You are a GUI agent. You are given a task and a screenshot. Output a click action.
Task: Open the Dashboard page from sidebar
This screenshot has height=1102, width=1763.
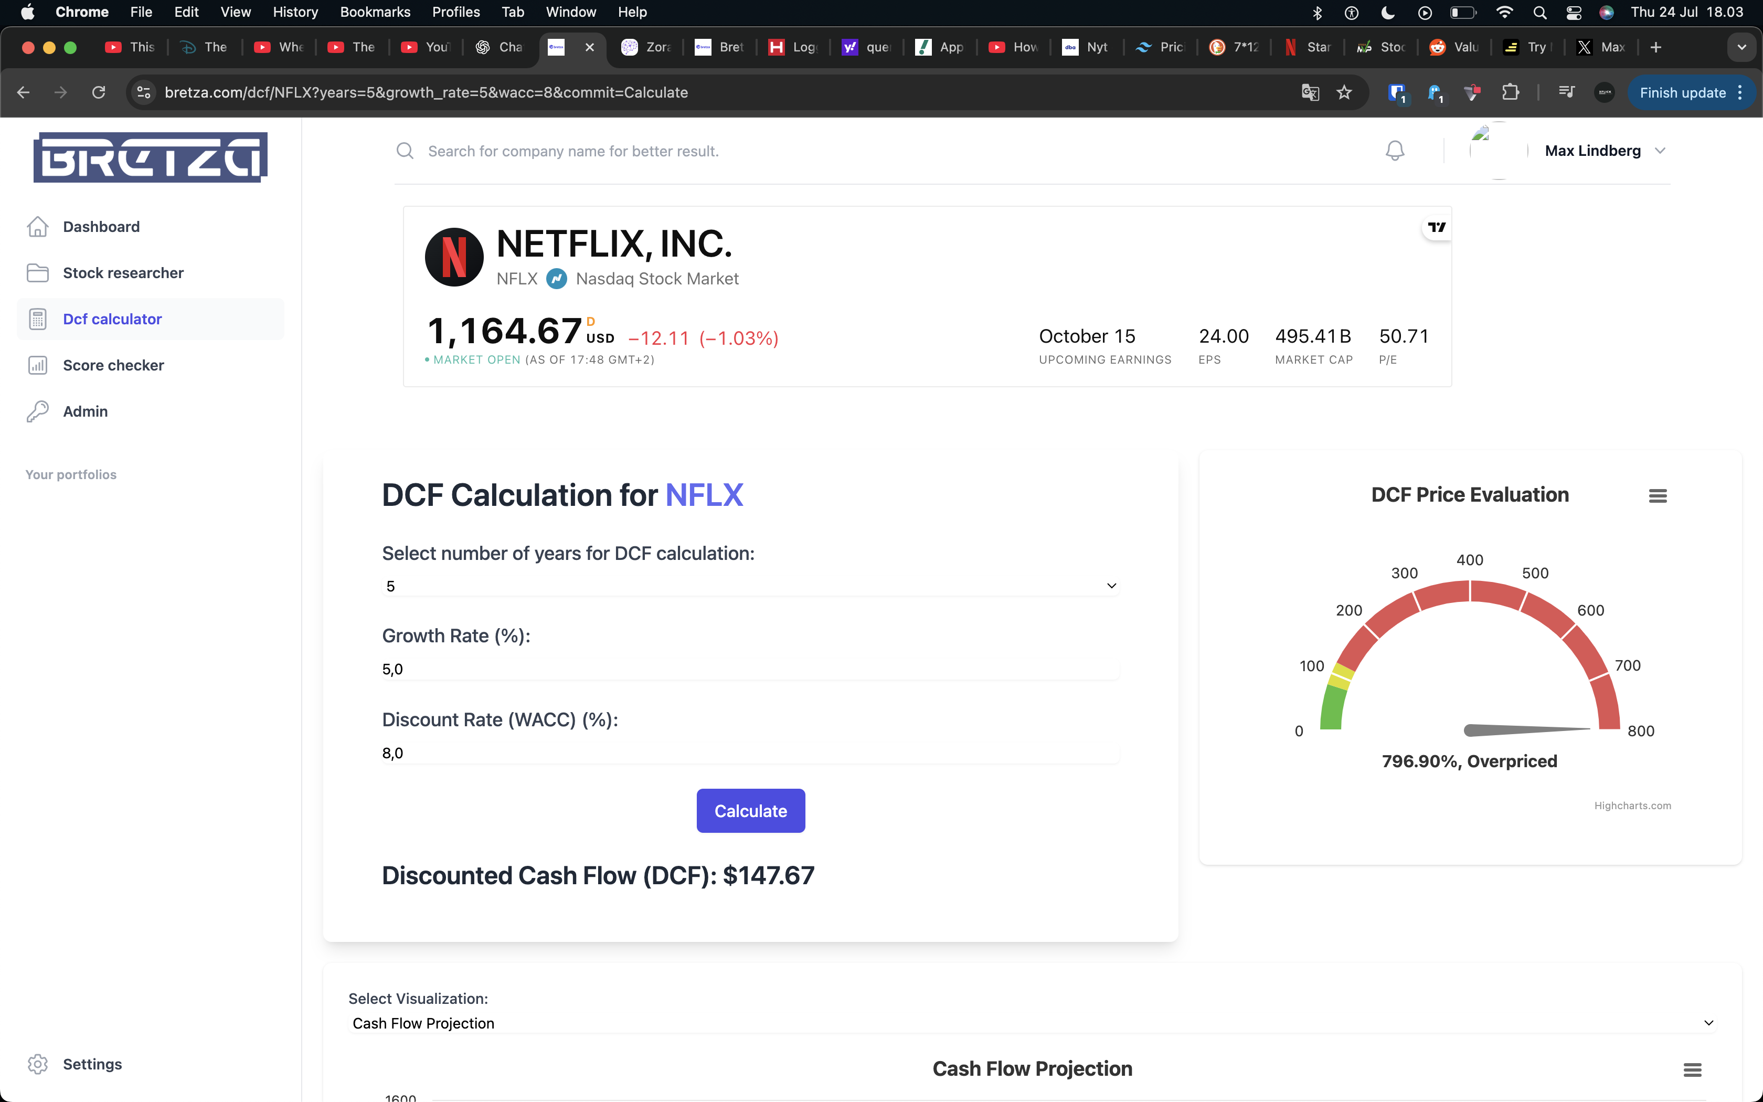[x=151, y=227]
